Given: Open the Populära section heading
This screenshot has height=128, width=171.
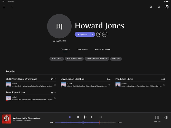Looking at the screenshot, I should tap(11, 71).
